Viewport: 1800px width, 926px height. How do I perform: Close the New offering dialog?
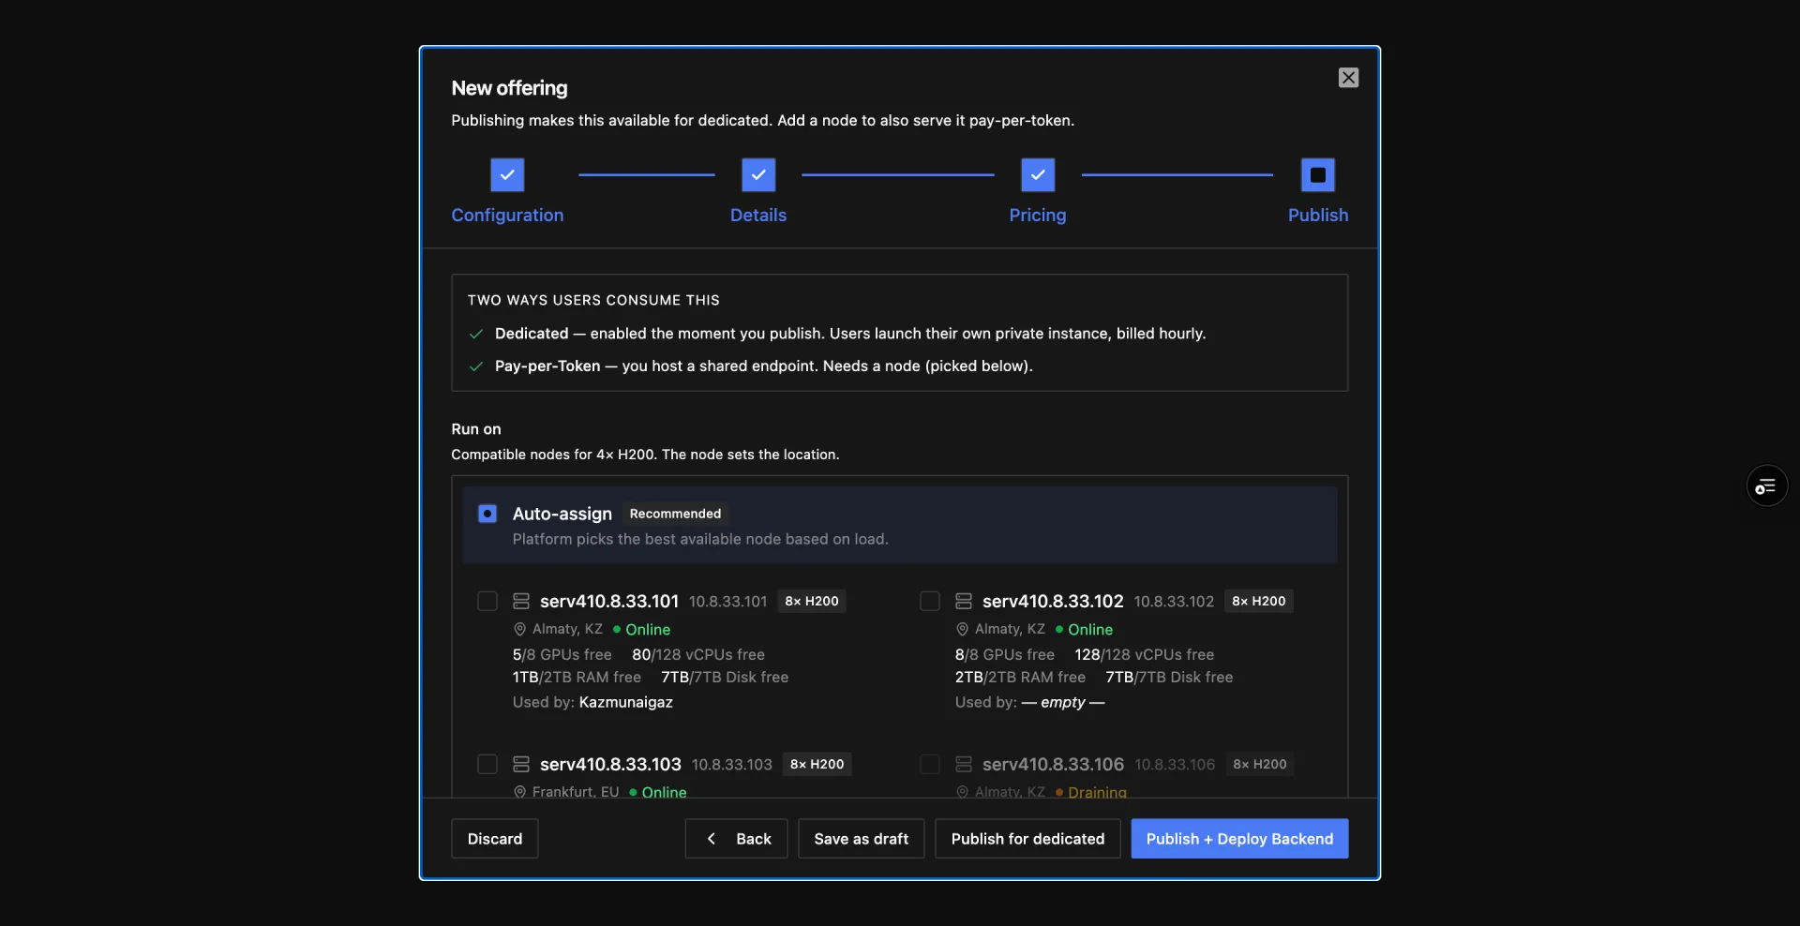coord(1348,78)
